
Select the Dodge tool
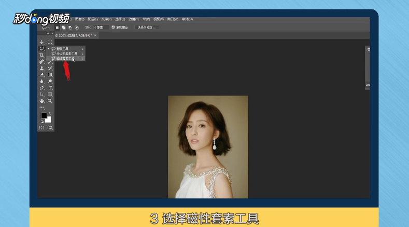click(50, 82)
